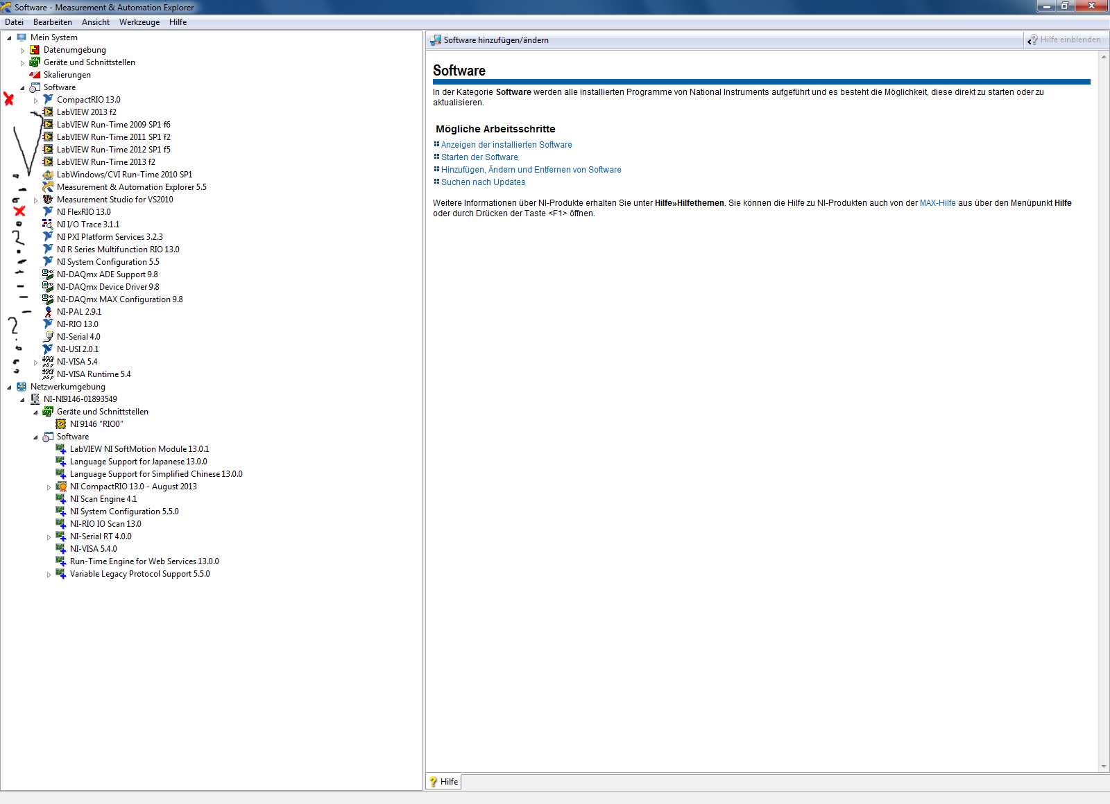Open Starten der Software link
This screenshot has height=804, width=1110.
pyautogui.click(x=479, y=157)
